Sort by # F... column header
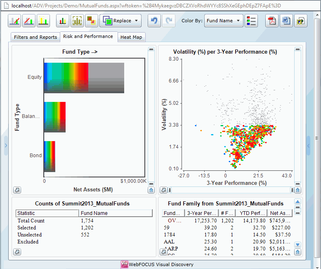321x269 pixels. pyautogui.click(x=227, y=213)
